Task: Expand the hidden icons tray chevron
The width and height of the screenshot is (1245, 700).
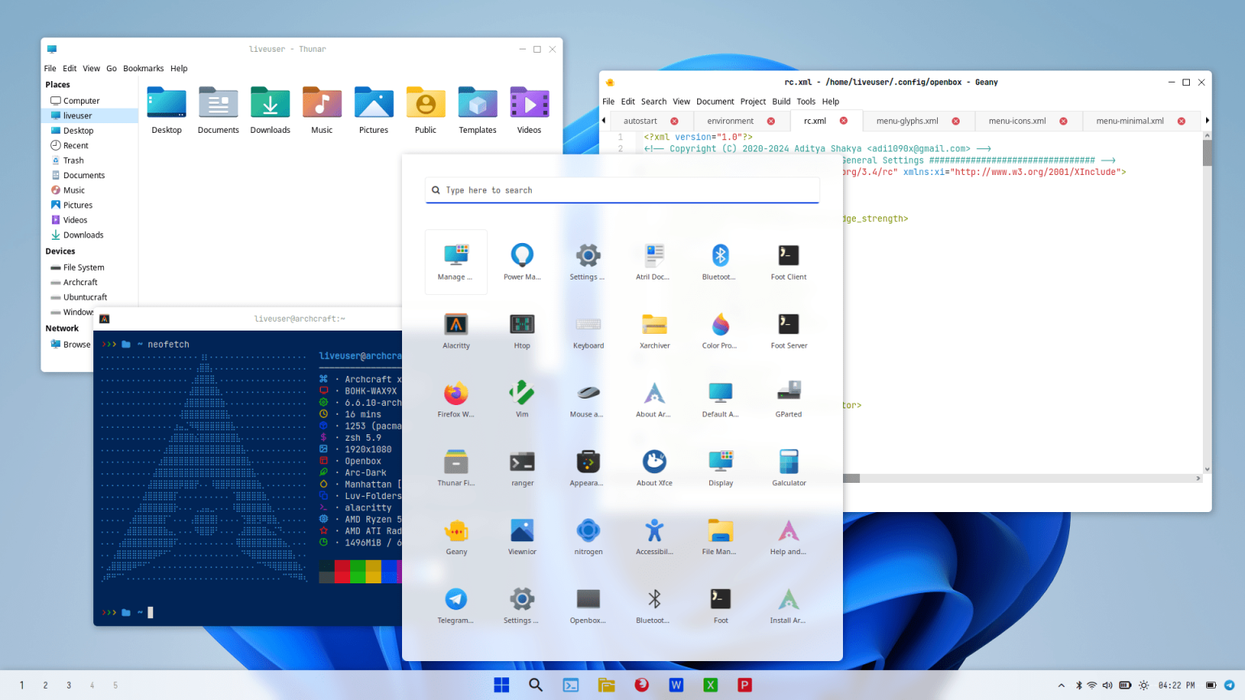Action: [x=1061, y=685]
